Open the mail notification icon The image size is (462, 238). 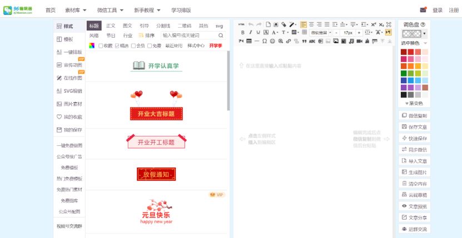point(423,9)
